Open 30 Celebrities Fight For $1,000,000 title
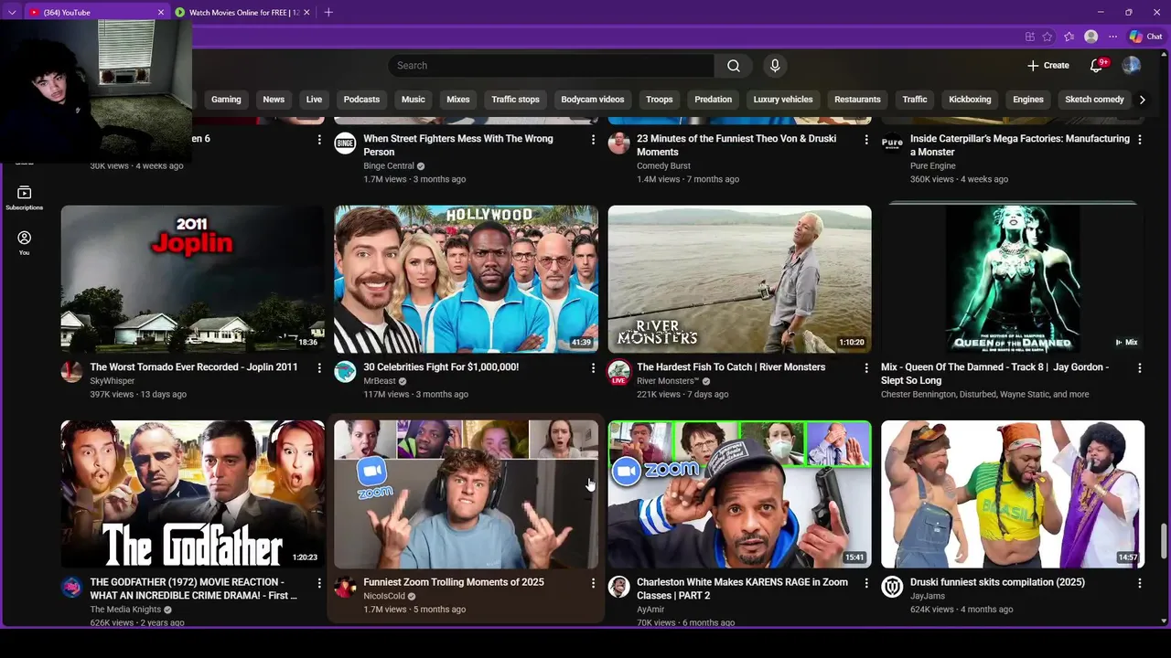 click(441, 367)
